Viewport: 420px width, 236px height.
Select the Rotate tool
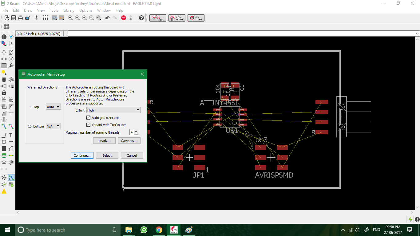tap(11, 59)
